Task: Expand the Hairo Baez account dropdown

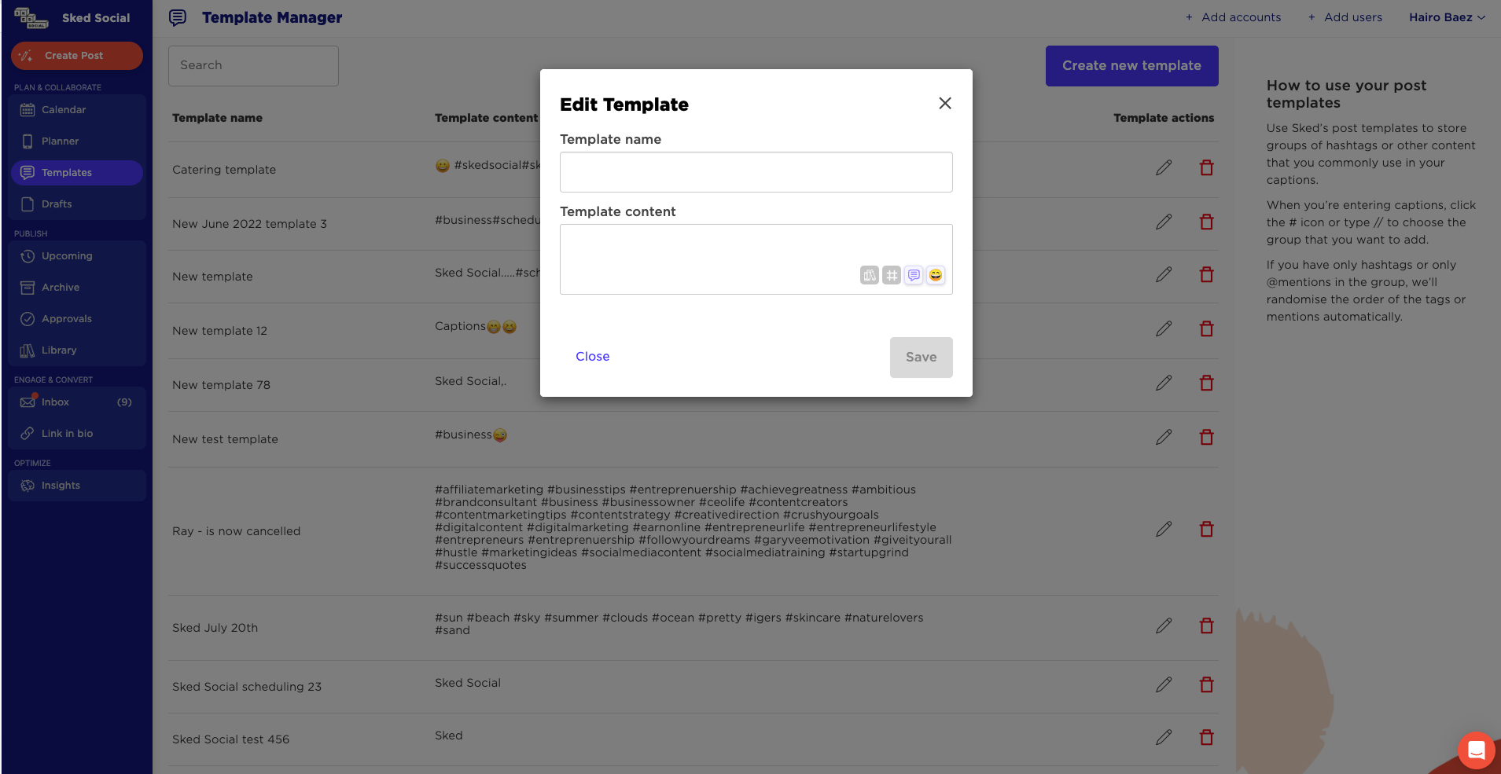Action: 1447,17
